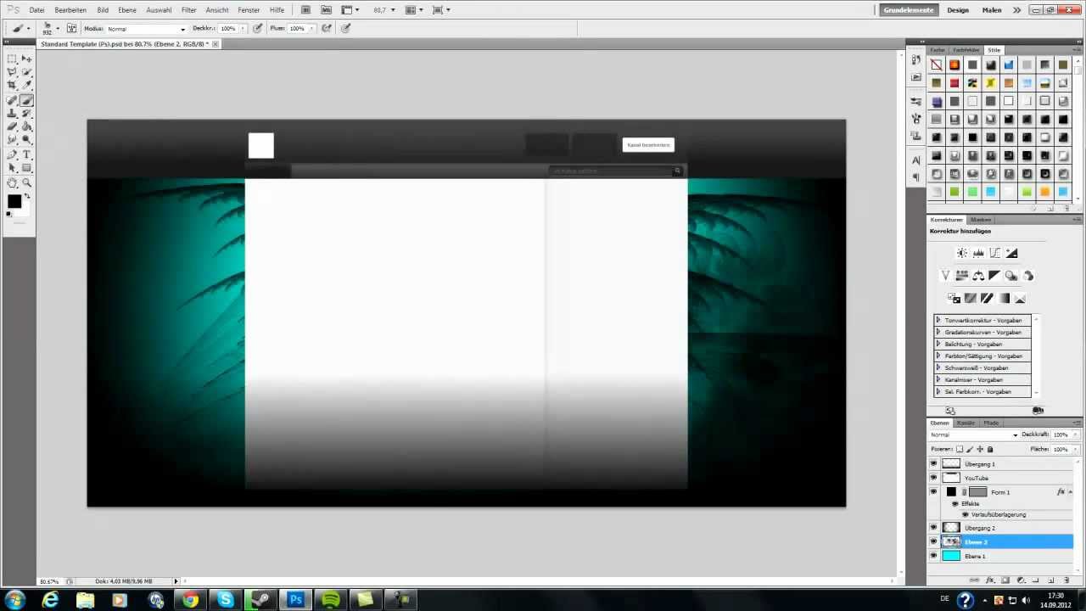Open Skype from the taskbar
1086x611 pixels.
[x=225, y=600]
